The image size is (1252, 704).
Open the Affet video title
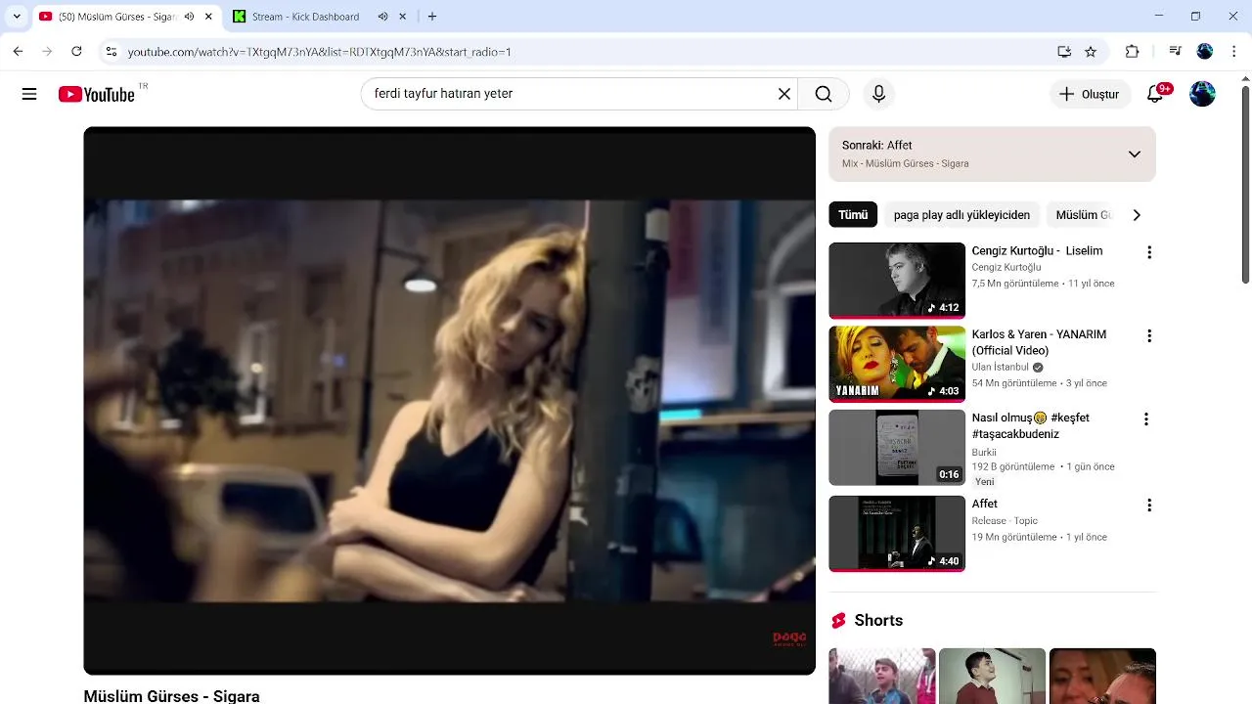(984, 504)
